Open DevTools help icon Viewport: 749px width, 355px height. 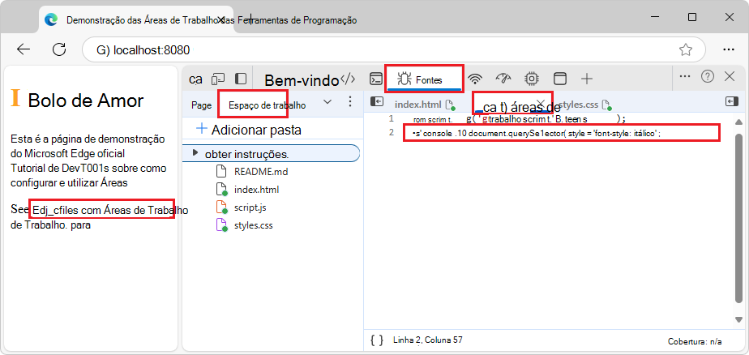(x=708, y=76)
